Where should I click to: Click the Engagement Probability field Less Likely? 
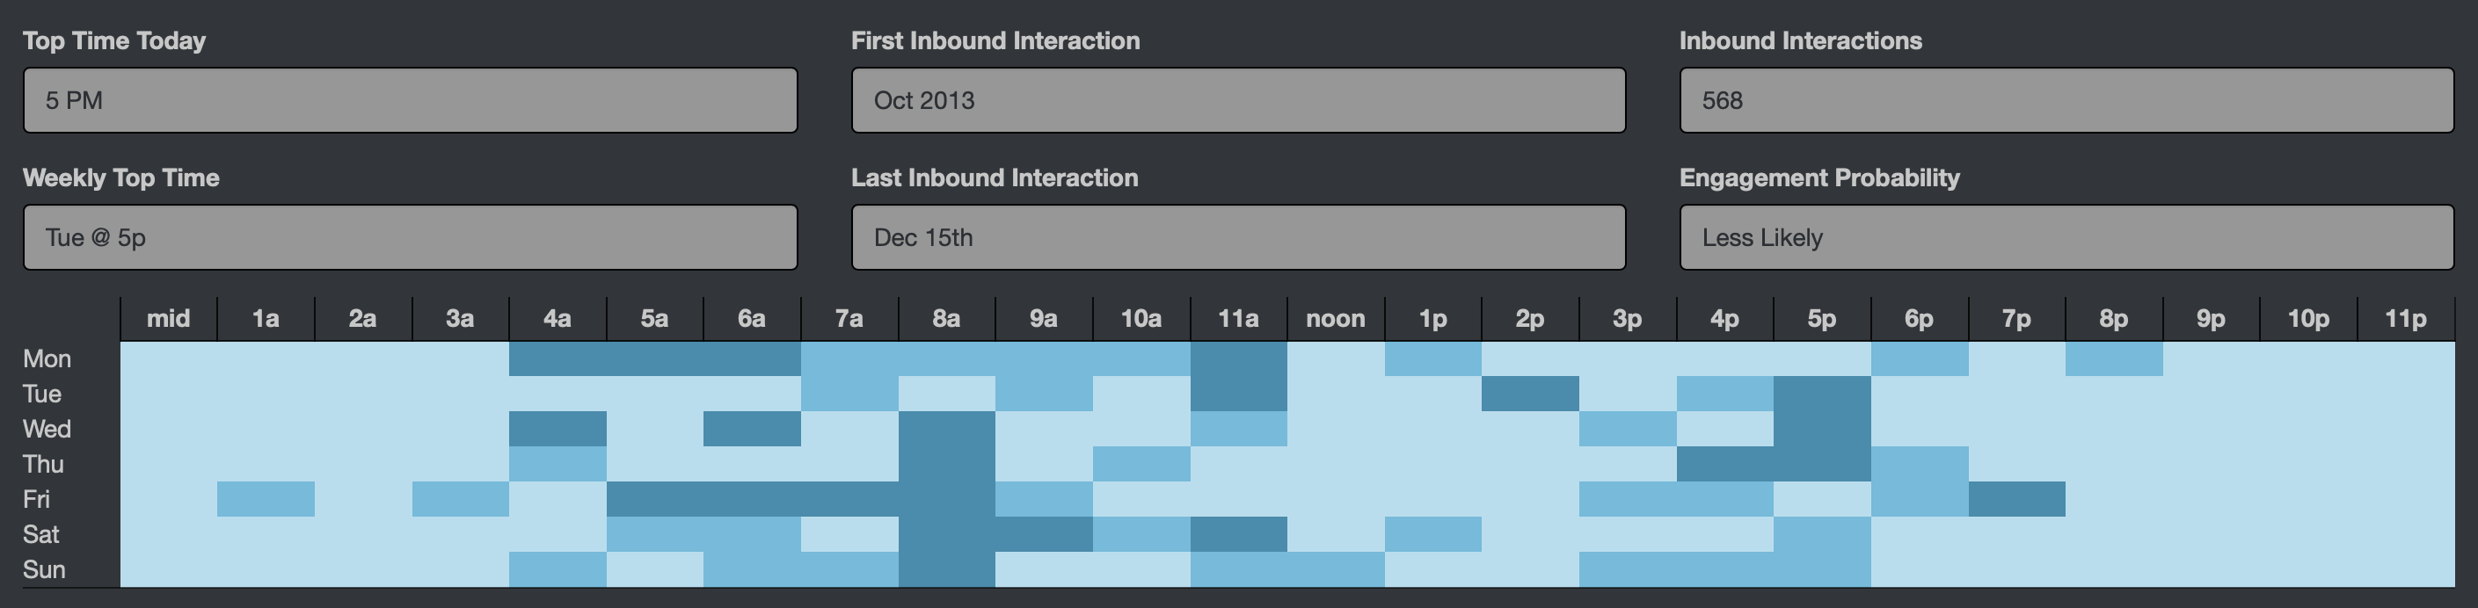[x=2066, y=237]
